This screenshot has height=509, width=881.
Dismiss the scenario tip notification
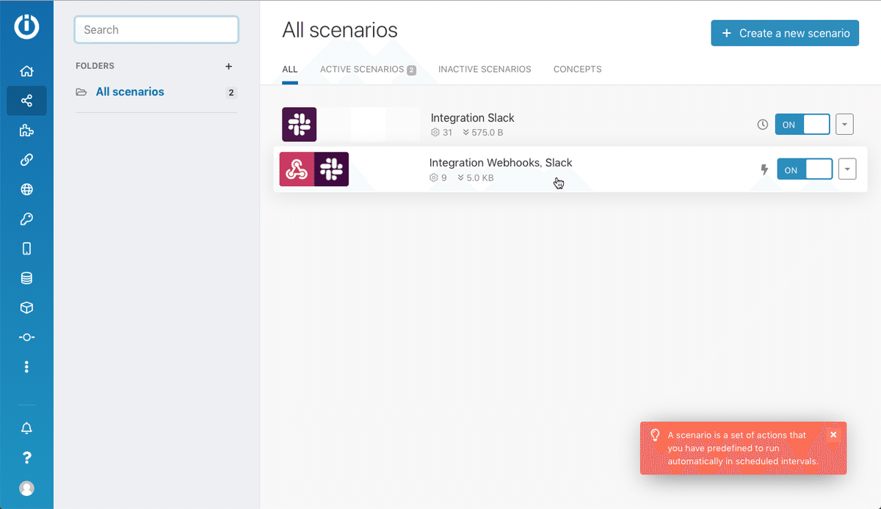(x=833, y=435)
